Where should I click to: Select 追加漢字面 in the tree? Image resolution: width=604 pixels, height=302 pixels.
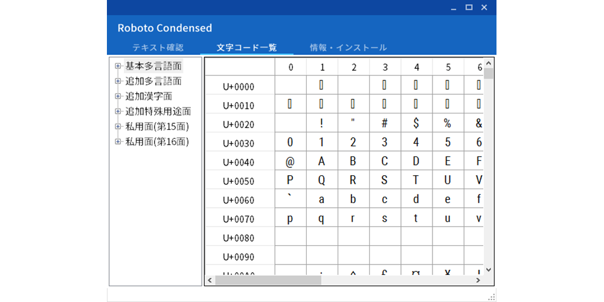pos(149,96)
